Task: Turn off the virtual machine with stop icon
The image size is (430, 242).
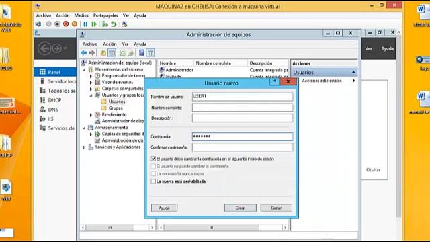Action: pyautogui.click(x=57, y=24)
